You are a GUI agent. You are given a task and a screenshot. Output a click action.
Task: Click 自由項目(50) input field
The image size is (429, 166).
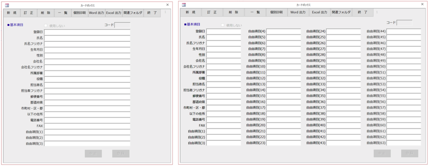click(x=403, y=66)
